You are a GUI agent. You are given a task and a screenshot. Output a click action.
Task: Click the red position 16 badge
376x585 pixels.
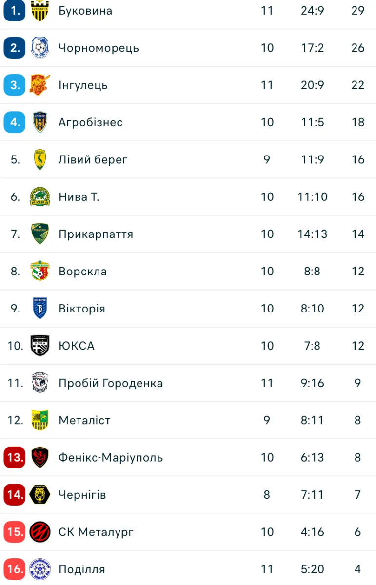tap(15, 569)
